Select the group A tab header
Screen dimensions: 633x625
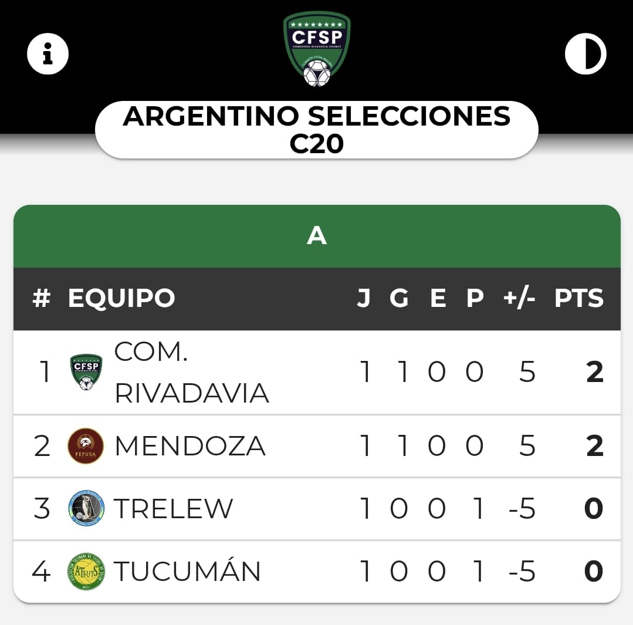317,236
